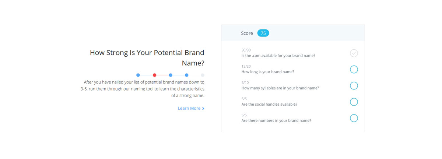Toggle the numbers in brand name circle

354,118
